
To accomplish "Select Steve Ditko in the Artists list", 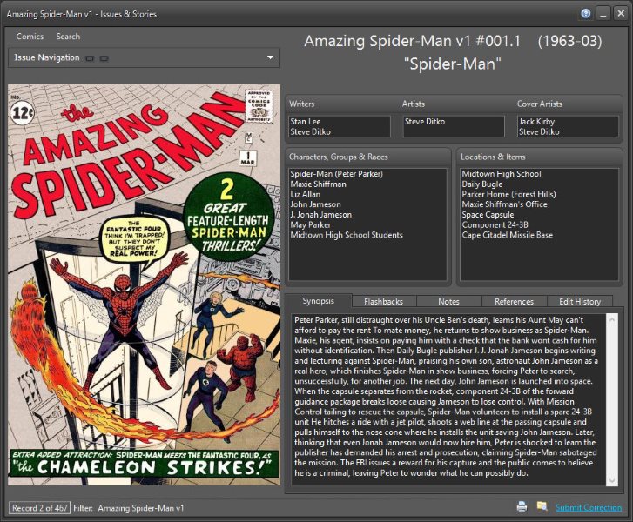I will (425, 122).
